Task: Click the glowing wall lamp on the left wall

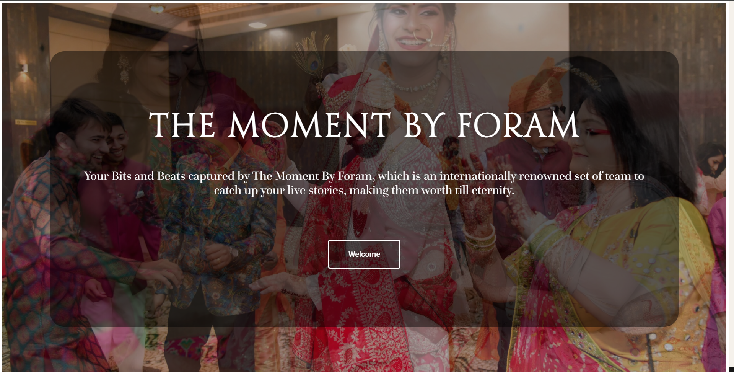Action: pos(24,68)
